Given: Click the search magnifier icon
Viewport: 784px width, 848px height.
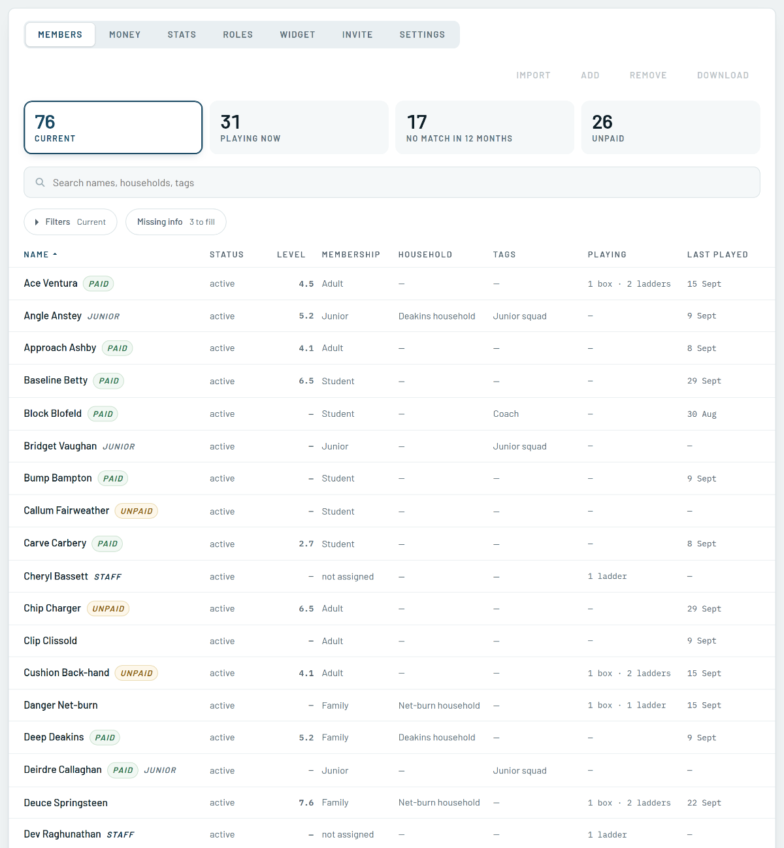Looking at the screenshot, I should pos(40,182).
